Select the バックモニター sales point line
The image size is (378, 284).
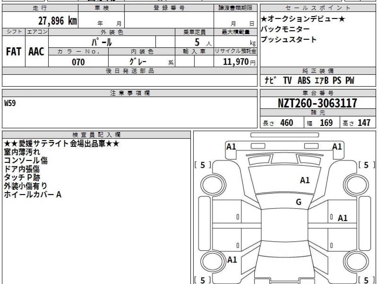pos(285,29)
